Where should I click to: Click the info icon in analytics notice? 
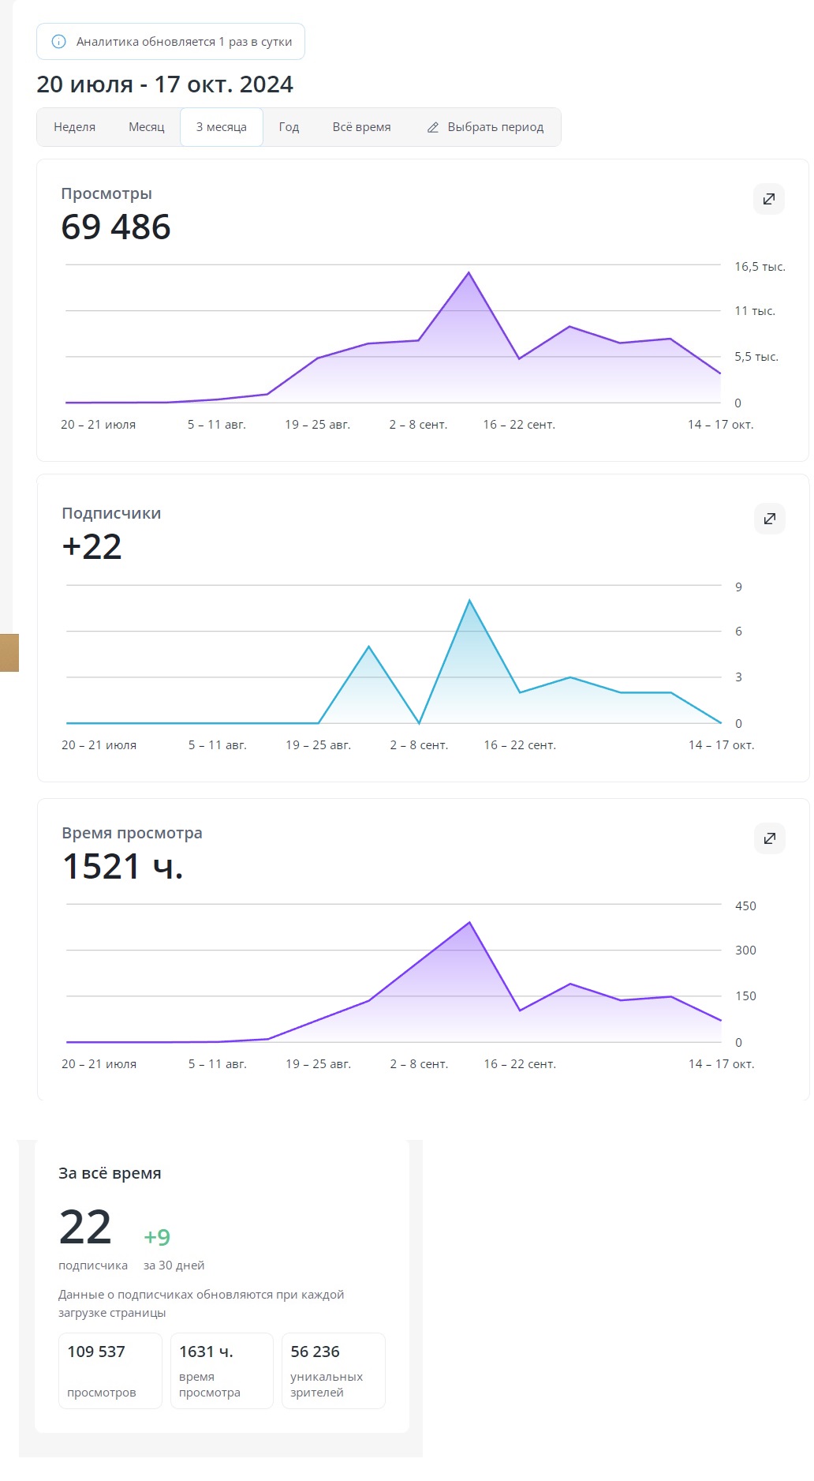(58, 42)
